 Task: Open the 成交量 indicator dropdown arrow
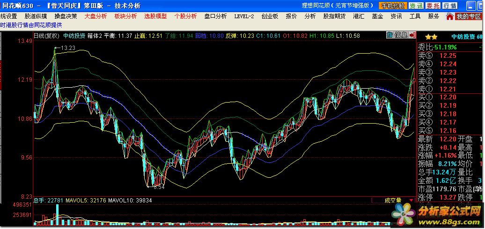(x=411, y=201)
